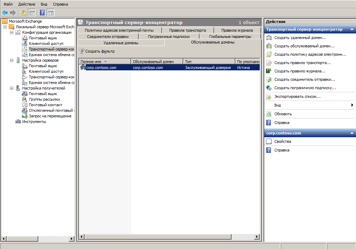Open the Вид menu in menu bar

pyautogui.click(x=44, y=4)
